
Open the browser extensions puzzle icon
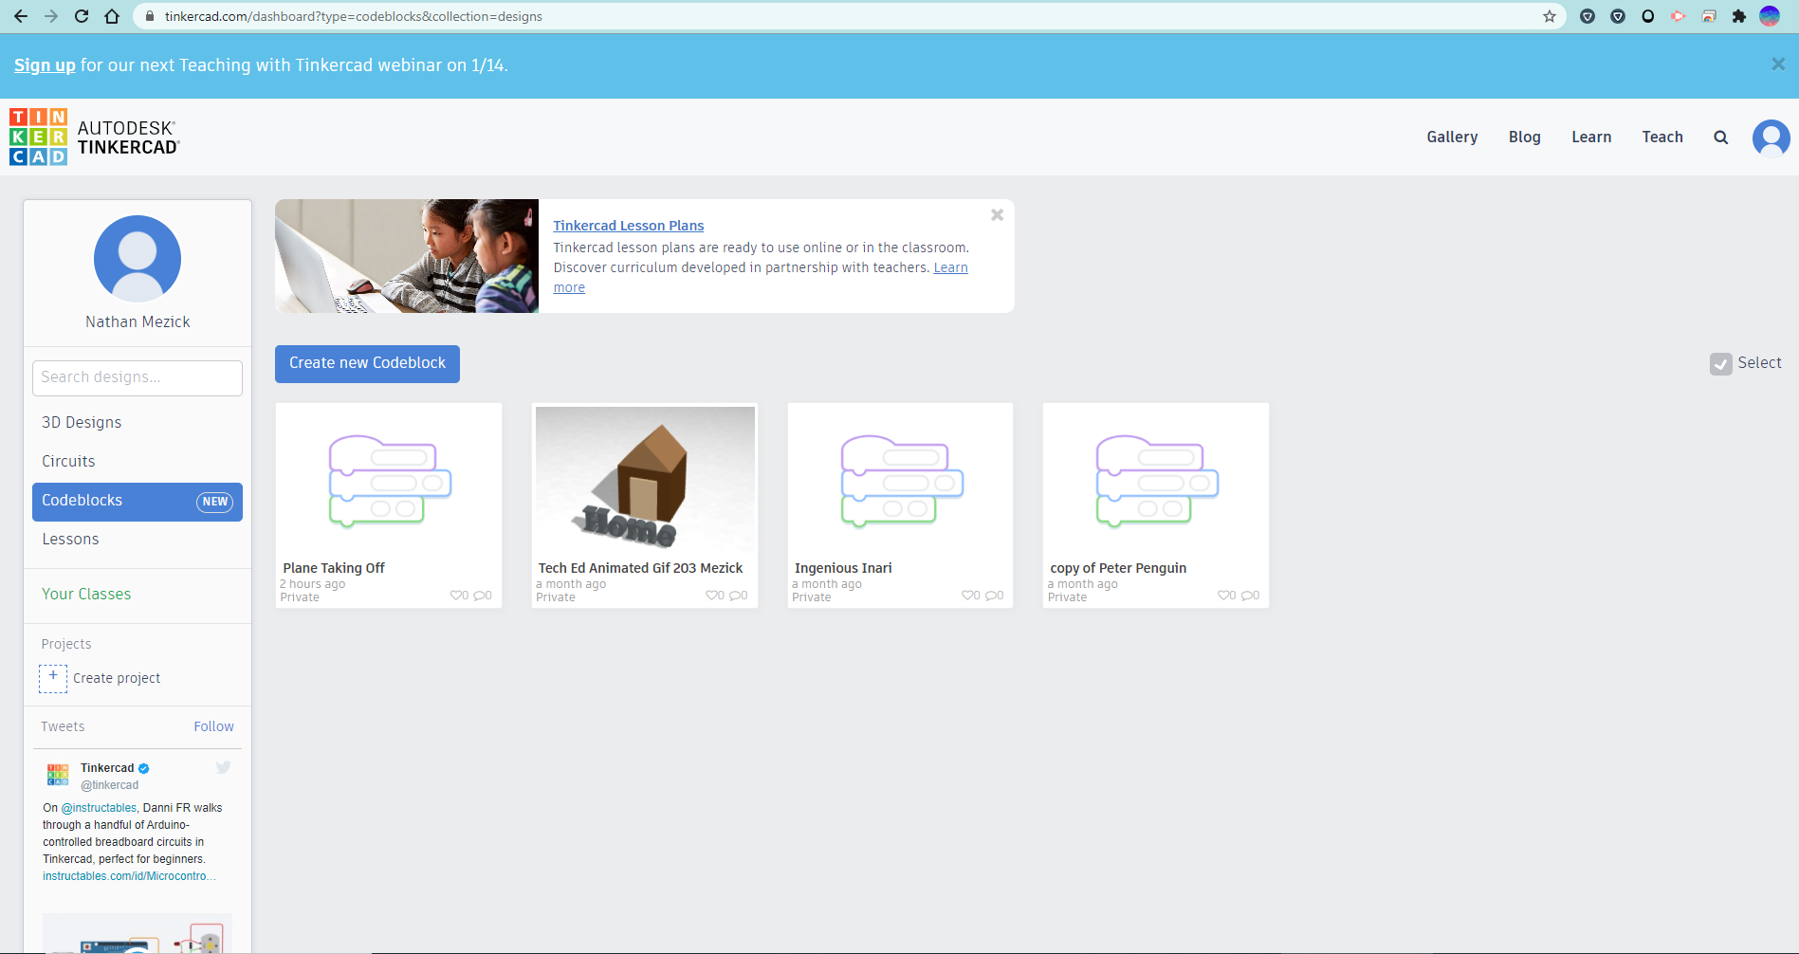click(x=1739, y=16)
